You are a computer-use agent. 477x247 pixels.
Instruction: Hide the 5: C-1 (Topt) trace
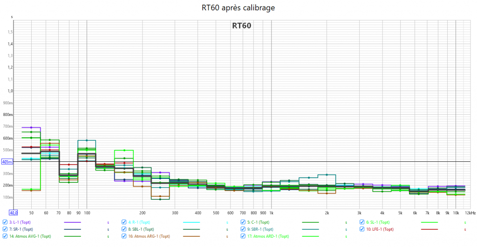[243, 222]
